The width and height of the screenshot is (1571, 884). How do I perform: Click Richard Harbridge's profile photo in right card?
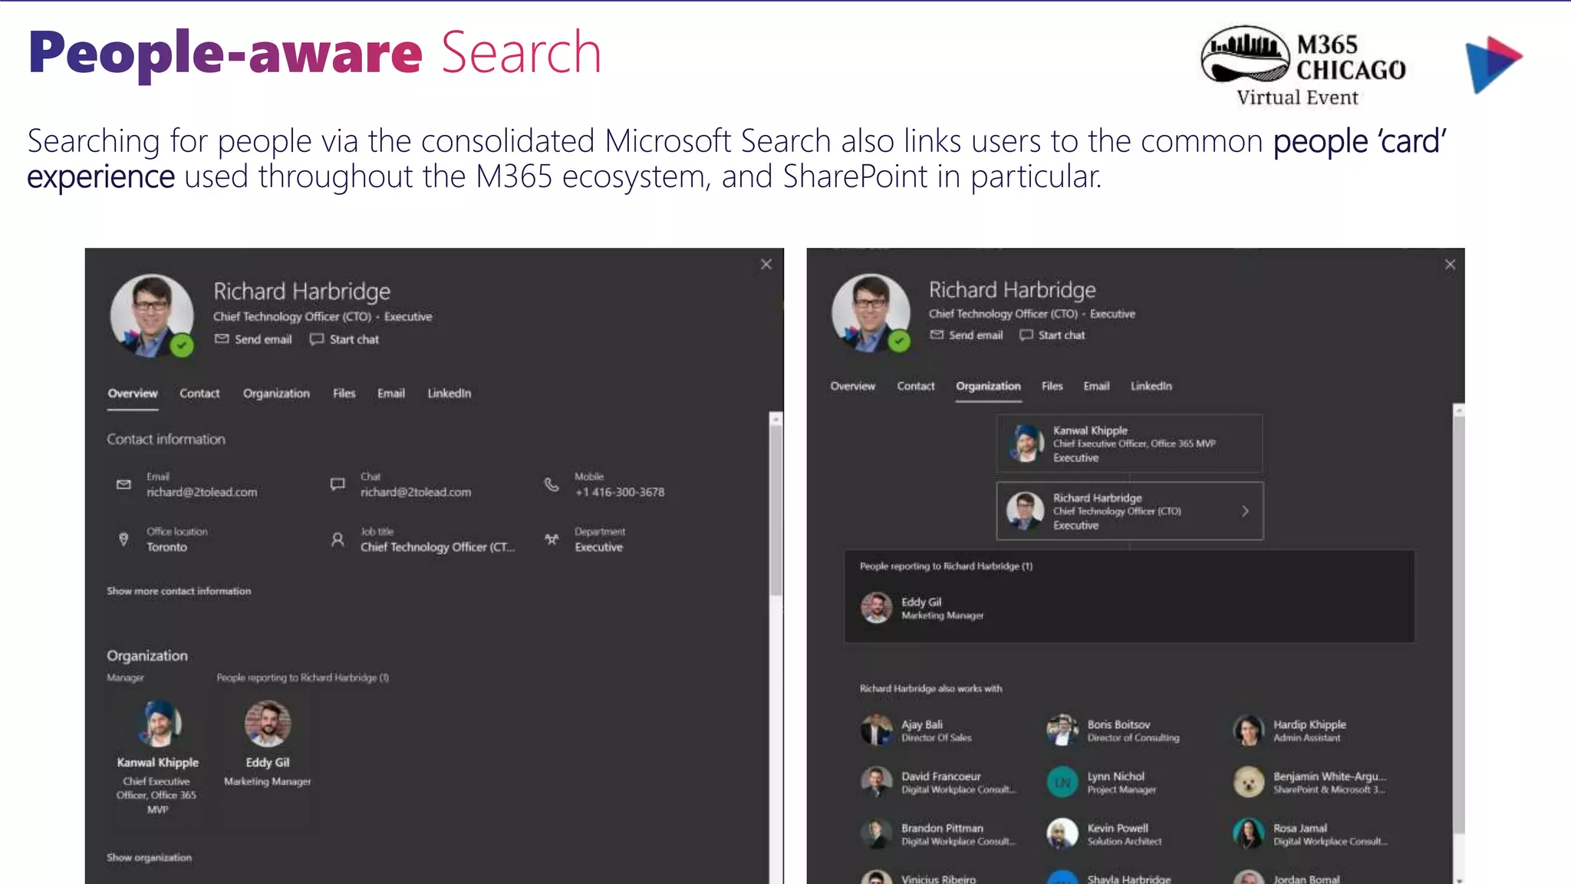click(871, 313)
